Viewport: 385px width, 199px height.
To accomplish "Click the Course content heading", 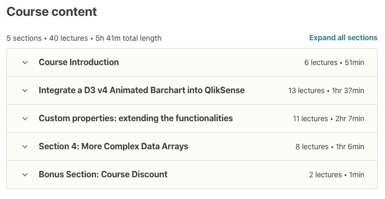I will pyautogui.click(x=52, y=12).
